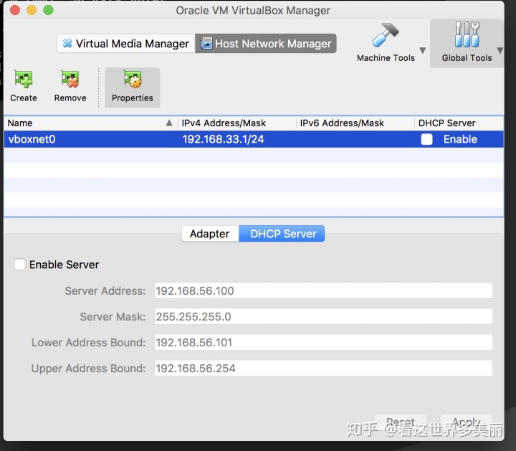Click the Create network adapter icon
Image resolution: width=516 pixels, height=451 pixels.
pyautogui.click(x=24, y=80)
